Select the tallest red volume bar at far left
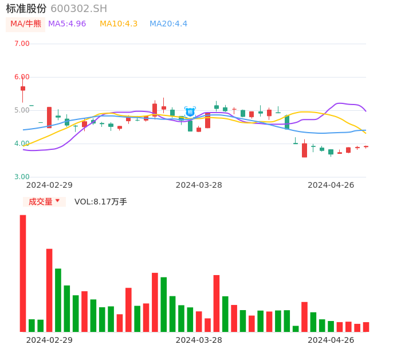 pyautogui.click(x=23, y=273)
